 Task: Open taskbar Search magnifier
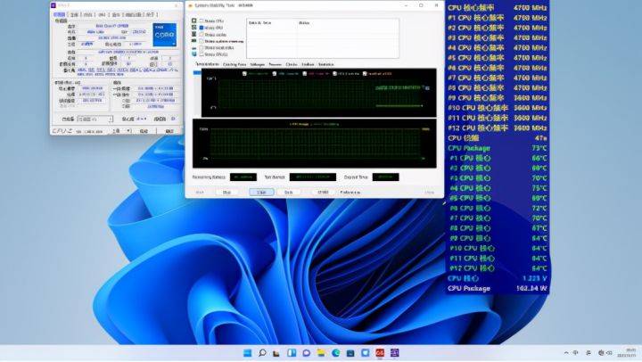tap(262, 353)
